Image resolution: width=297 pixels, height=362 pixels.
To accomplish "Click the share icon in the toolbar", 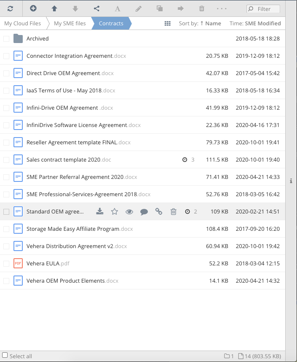I will tap(96, 8).
